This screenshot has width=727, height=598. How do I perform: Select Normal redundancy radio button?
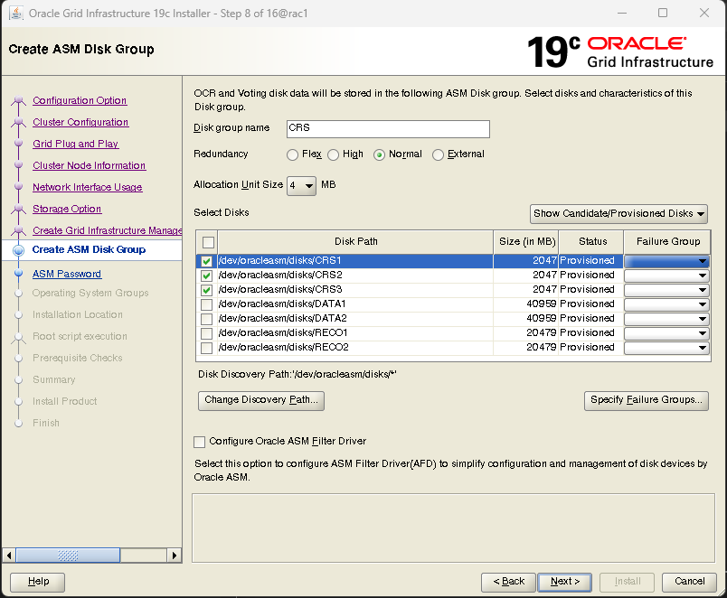pos(379,154)
